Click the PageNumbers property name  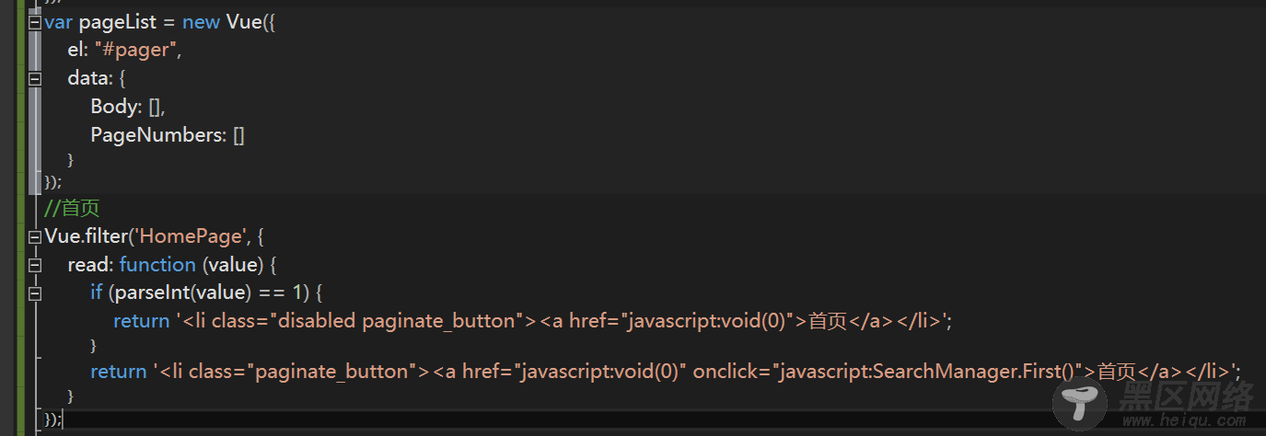click(x=157, y=136)
